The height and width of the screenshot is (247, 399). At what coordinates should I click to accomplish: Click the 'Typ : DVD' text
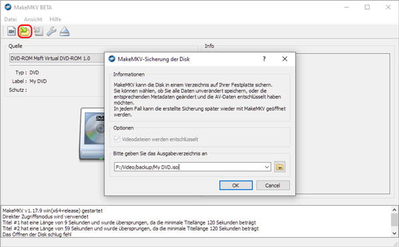click(27, 72)
